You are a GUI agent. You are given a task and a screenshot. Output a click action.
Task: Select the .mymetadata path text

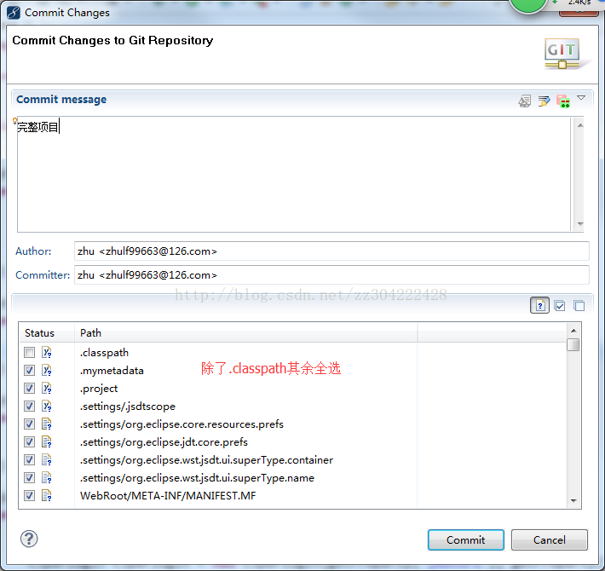coord(112,371)
